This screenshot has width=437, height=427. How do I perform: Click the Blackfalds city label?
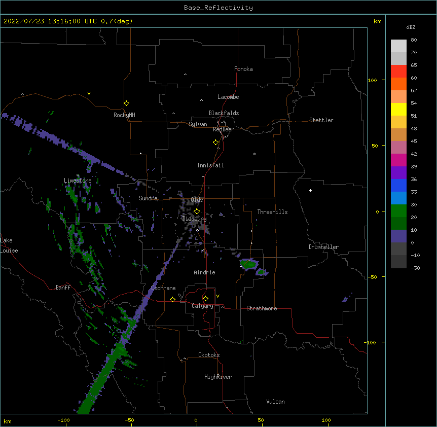224,113
